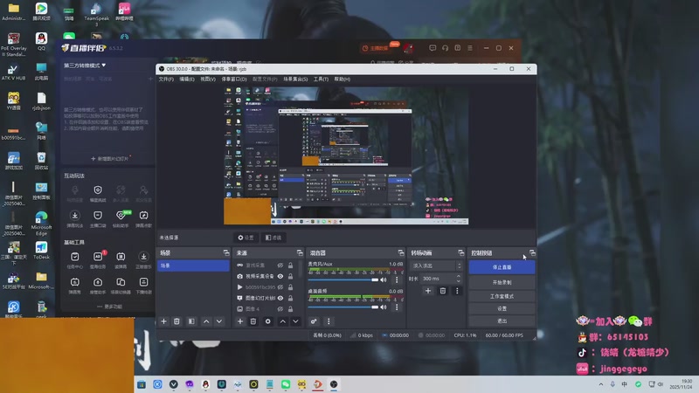
Task: Open the QQ desktop shortcut
Action: 41,42
